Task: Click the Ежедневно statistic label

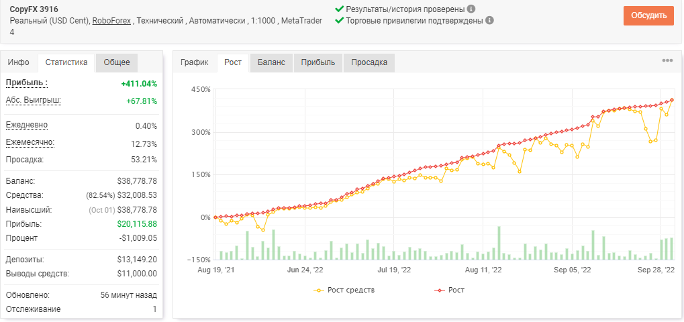Action: click(x=27, y=125)
